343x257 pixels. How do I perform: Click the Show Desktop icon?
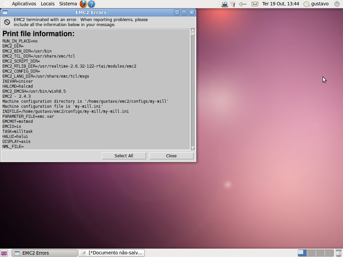(4, 253)
